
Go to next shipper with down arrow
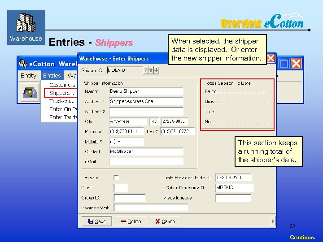157,70
